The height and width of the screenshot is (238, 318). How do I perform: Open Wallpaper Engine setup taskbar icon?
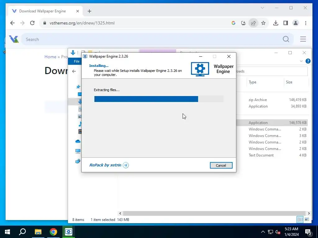click(x=69, y=232)
